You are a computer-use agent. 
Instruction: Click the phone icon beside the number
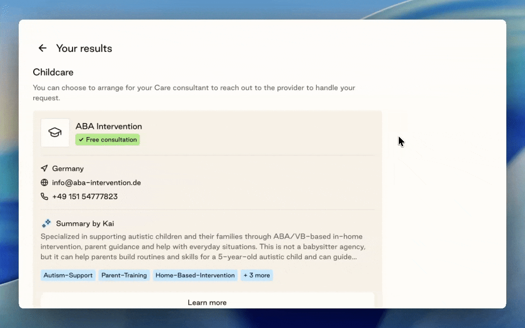tap(44, 196)
